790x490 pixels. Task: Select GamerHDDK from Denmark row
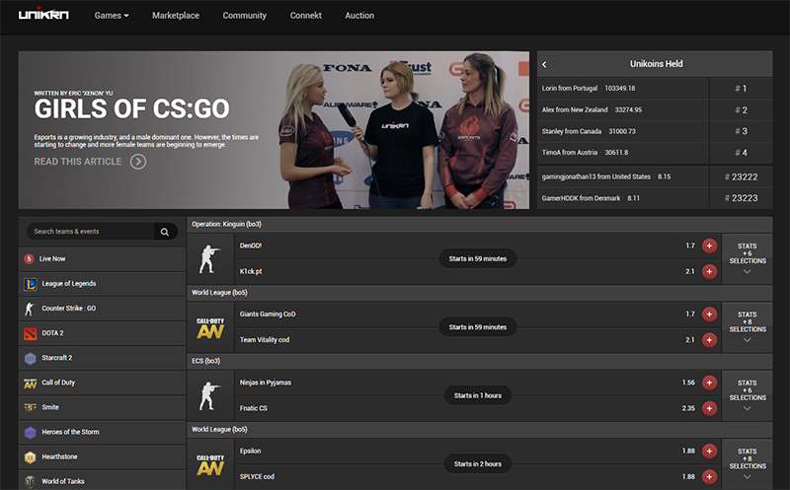(x=655, y=198)
